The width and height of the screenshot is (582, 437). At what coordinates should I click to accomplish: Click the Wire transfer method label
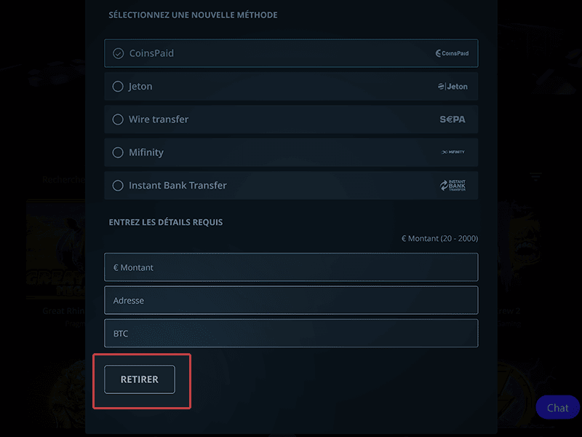click(x=159, y=119)
